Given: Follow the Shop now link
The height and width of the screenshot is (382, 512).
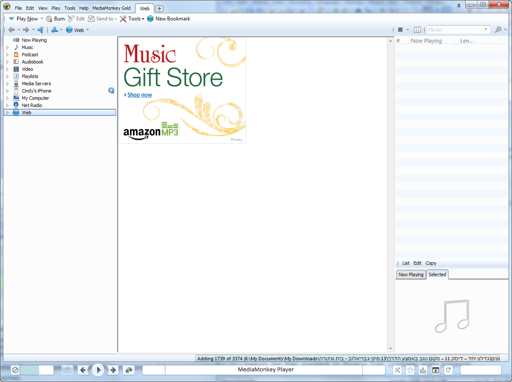Looking at the screenshot, I should [139, 95].
